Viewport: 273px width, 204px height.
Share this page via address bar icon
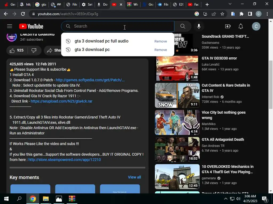coord(214,14)
